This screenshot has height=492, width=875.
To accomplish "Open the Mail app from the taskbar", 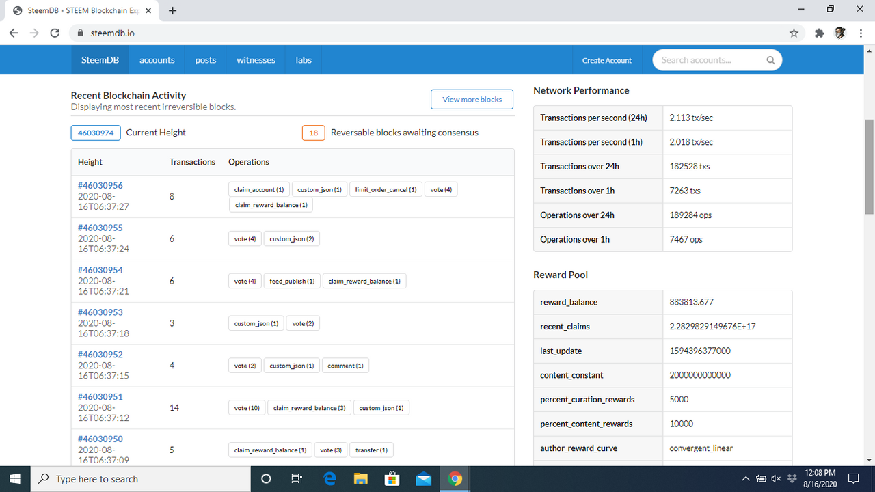I will tap(424, 479).
